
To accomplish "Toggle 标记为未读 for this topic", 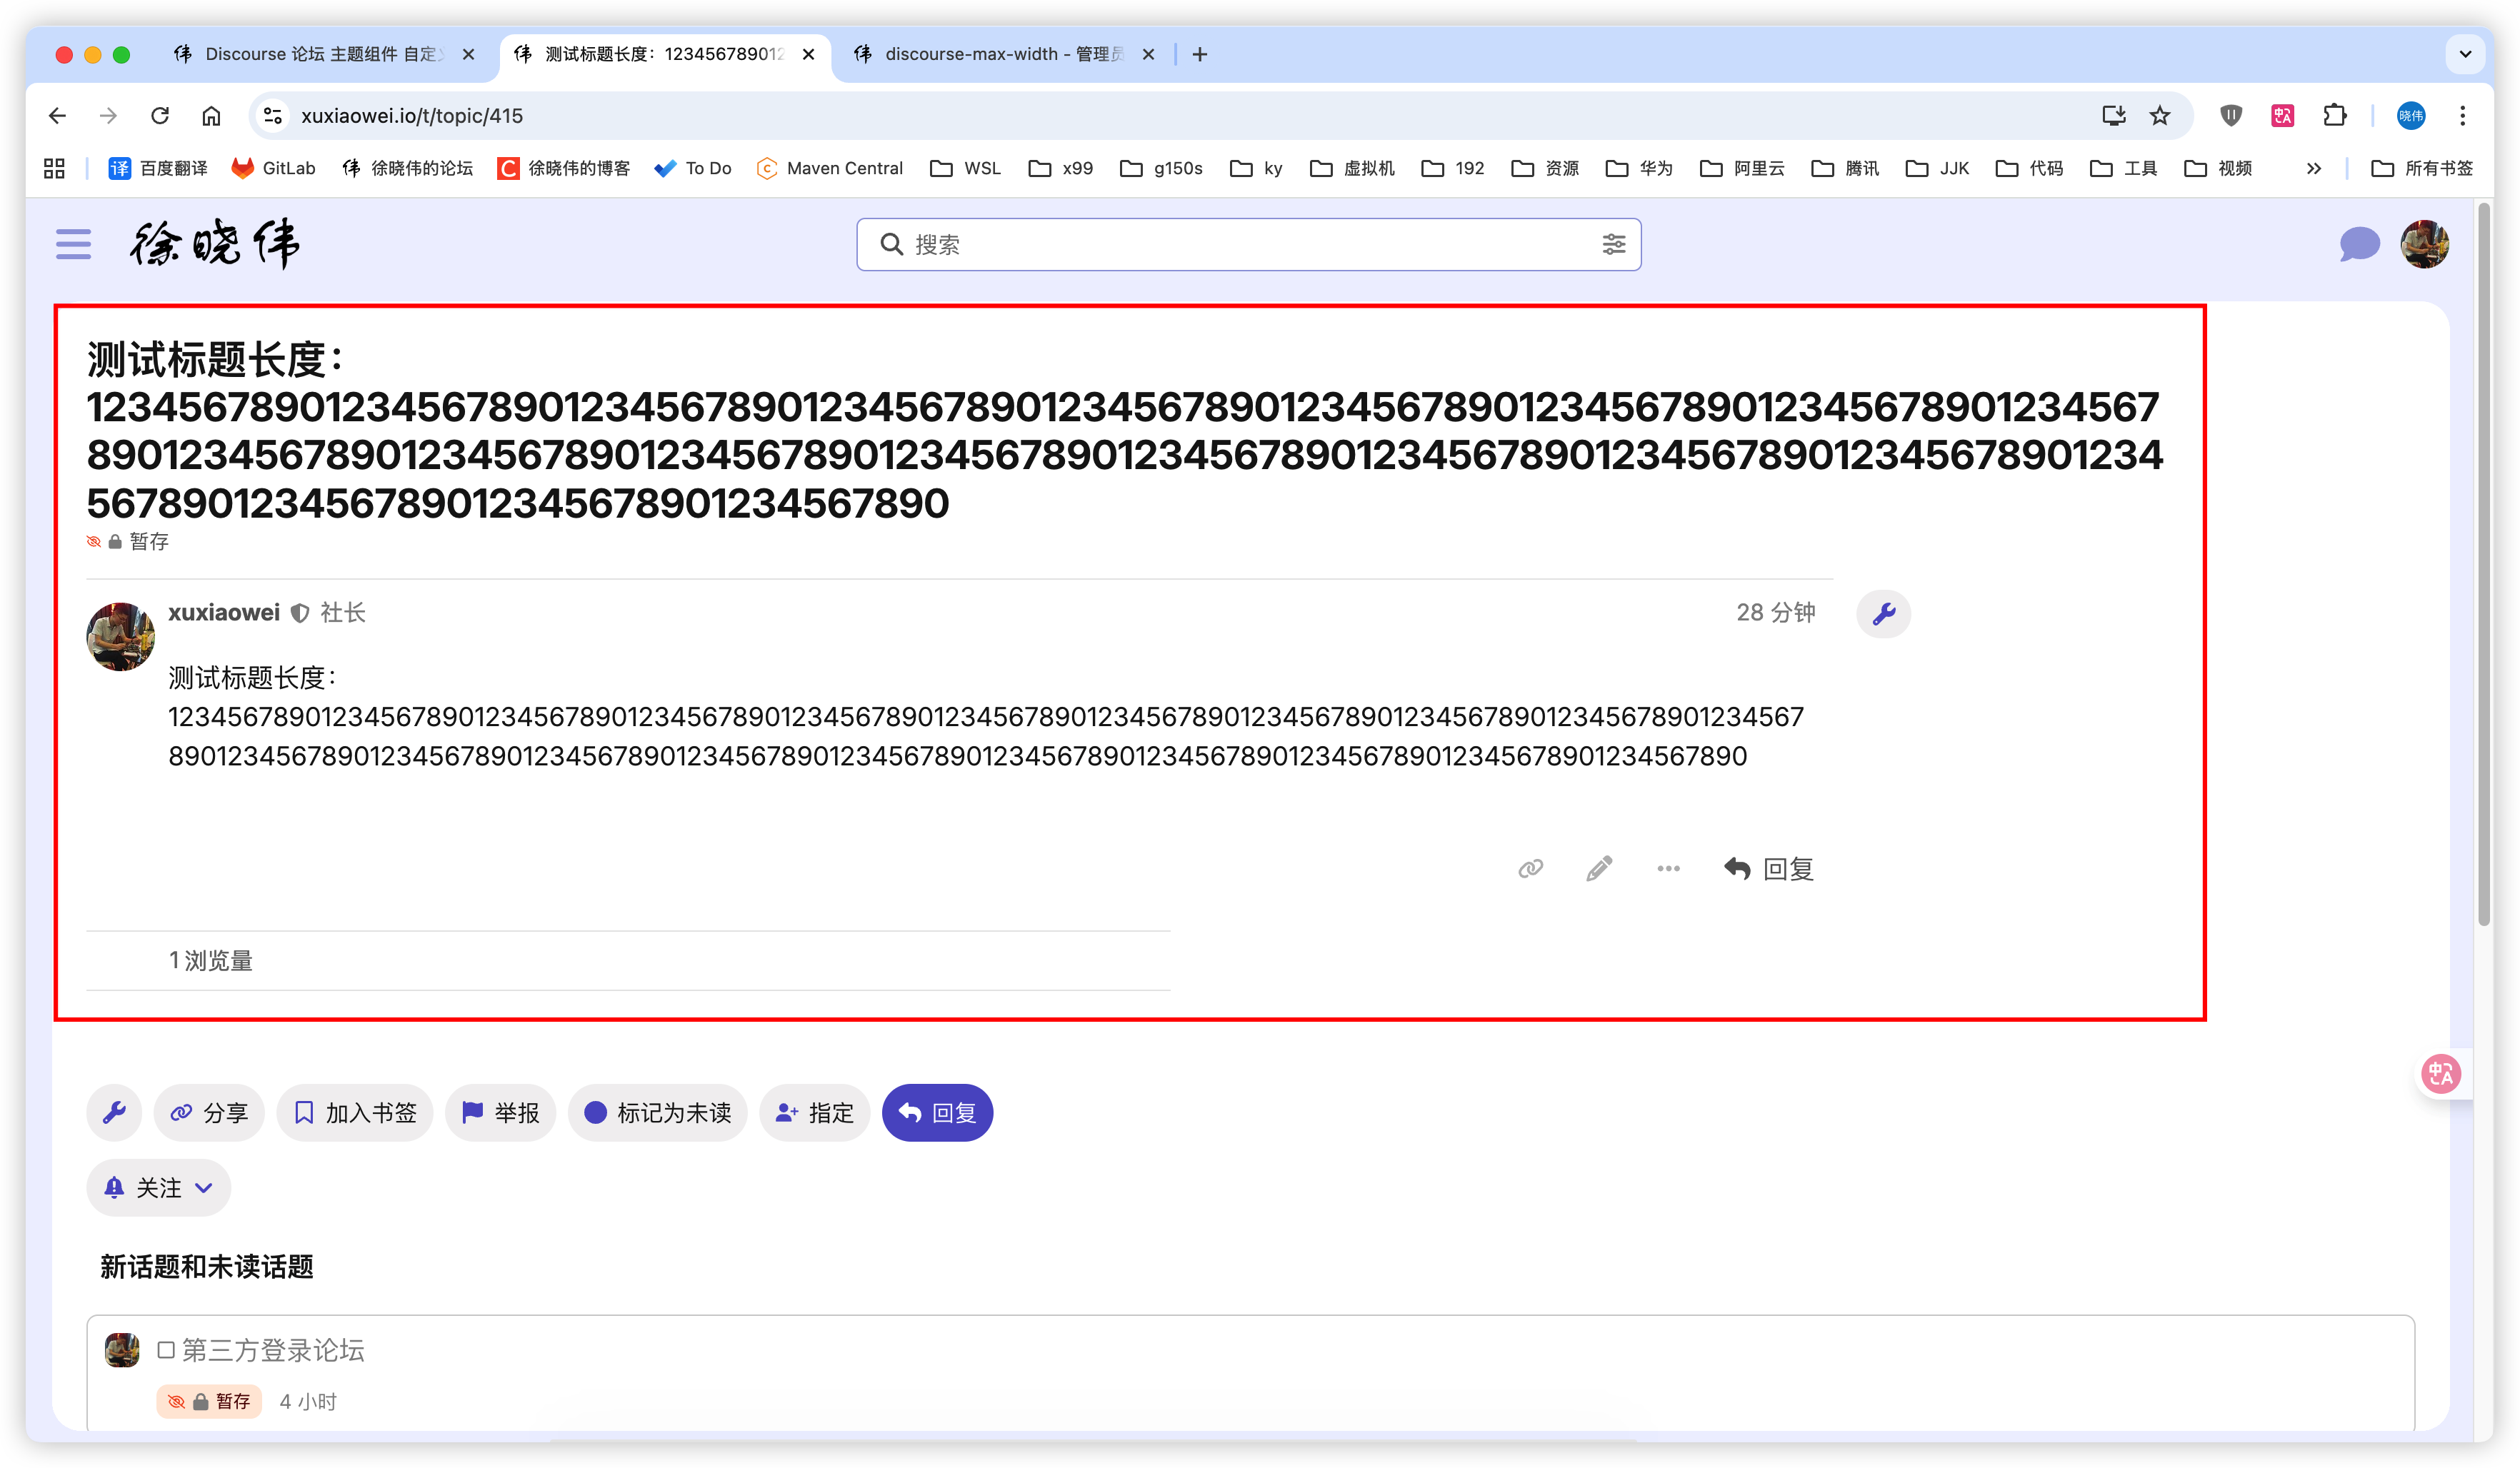I will (x=657, y=1112).
